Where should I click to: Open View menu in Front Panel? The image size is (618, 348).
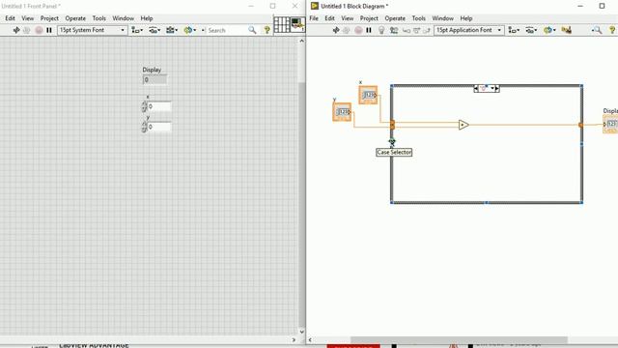click(x=27, y=18)
